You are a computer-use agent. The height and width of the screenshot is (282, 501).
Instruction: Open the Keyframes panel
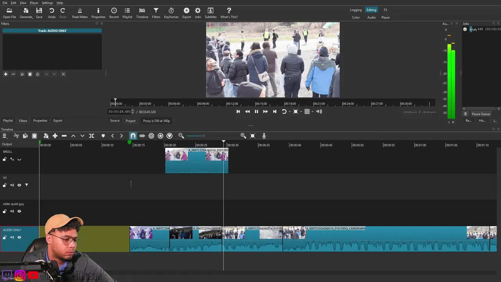pos(171,13)
